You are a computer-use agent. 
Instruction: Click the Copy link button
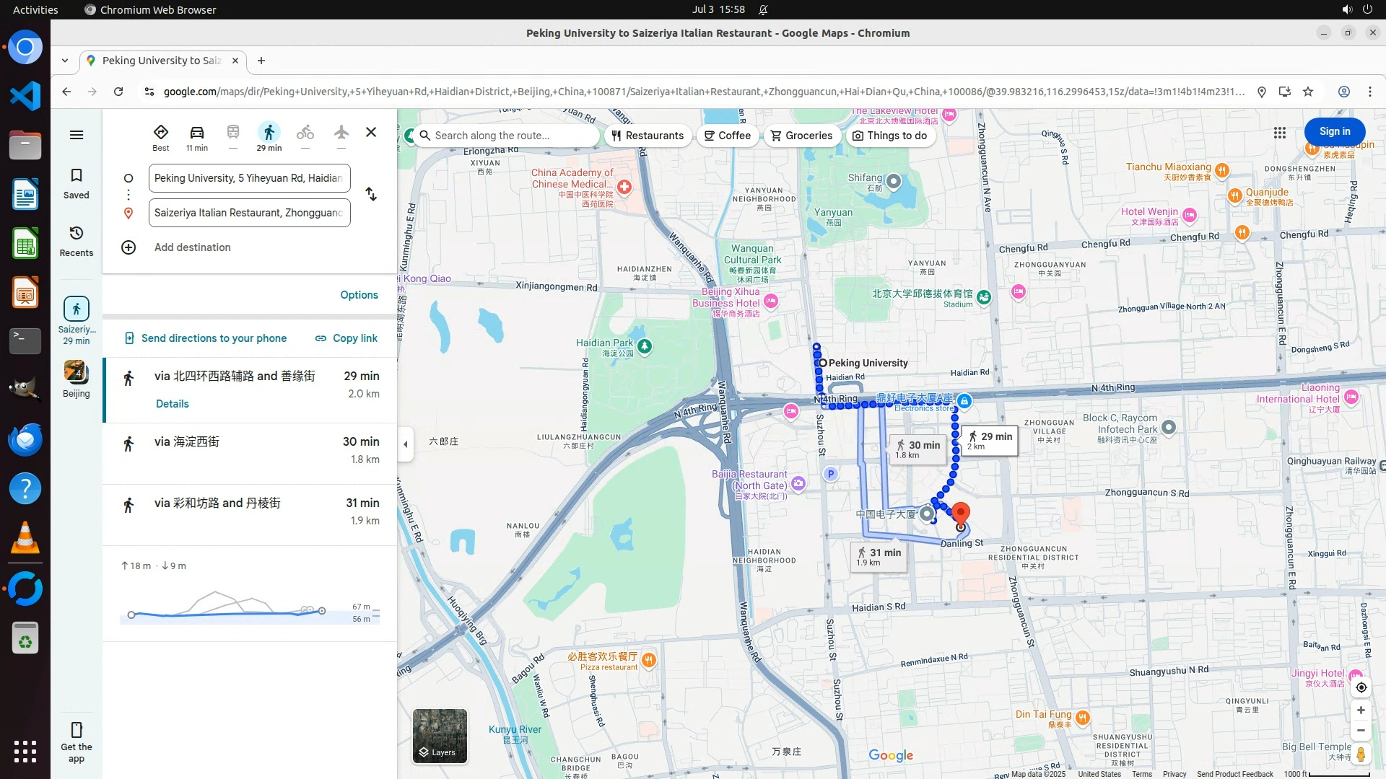pyautogui.click(x=346, y=338)
